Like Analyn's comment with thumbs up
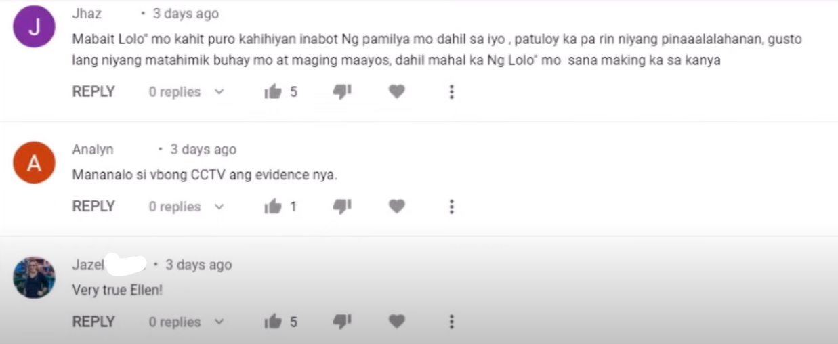Image resolution: width=838 pixels, height=344 pixels. tap(273, 207)
